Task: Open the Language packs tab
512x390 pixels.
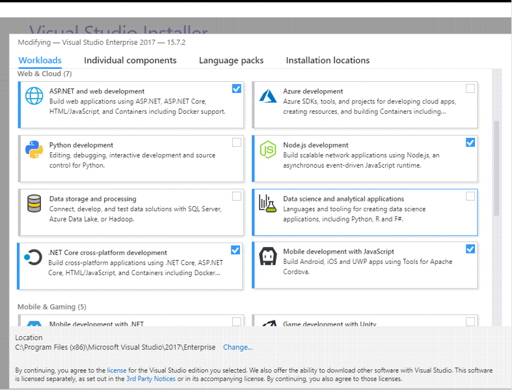Action: pyautogui.click(x=231, y=60)
